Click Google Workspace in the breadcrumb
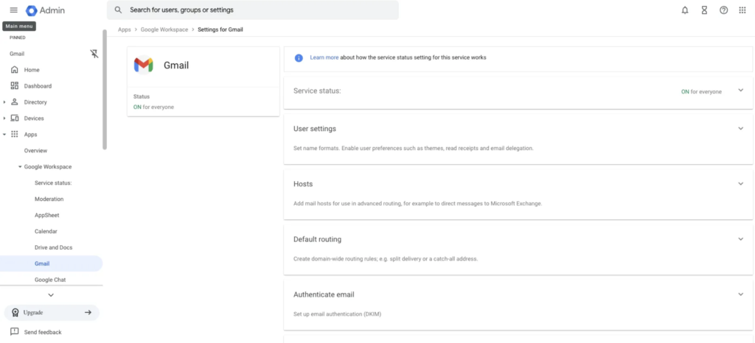755x343 pixels. click(x=164, y=29)
